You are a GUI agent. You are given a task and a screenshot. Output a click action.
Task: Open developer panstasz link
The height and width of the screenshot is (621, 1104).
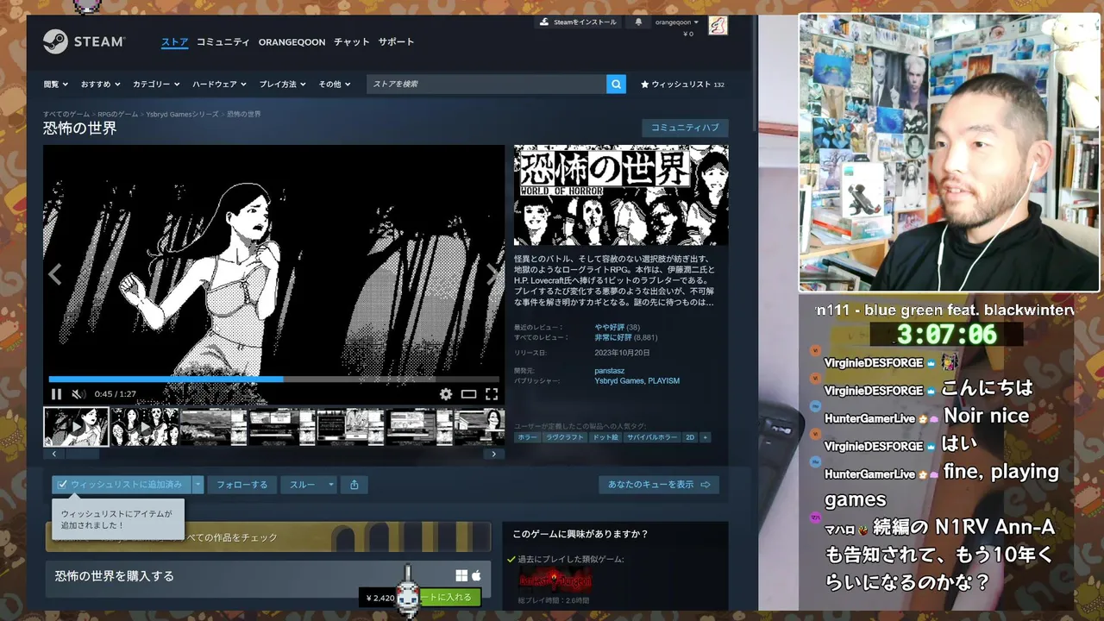(x=609, y=371)
